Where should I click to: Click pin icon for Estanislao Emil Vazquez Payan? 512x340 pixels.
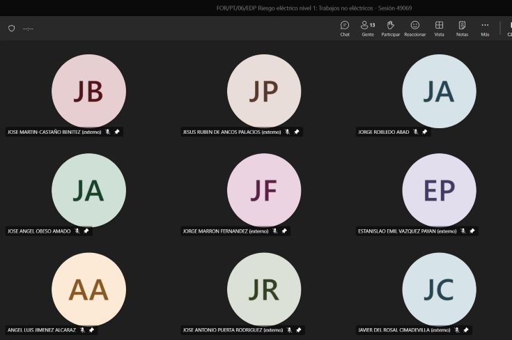click(472, 231)
